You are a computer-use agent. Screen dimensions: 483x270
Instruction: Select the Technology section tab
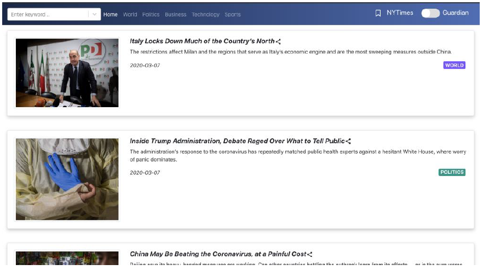(x=205, y=14)
